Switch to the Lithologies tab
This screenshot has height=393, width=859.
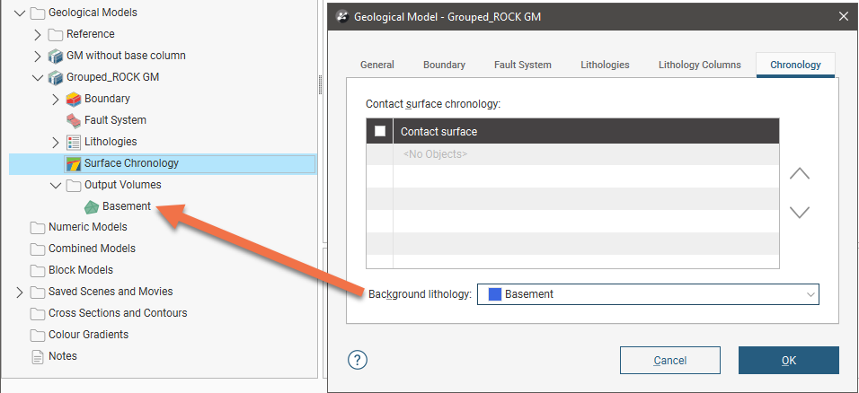605,65
